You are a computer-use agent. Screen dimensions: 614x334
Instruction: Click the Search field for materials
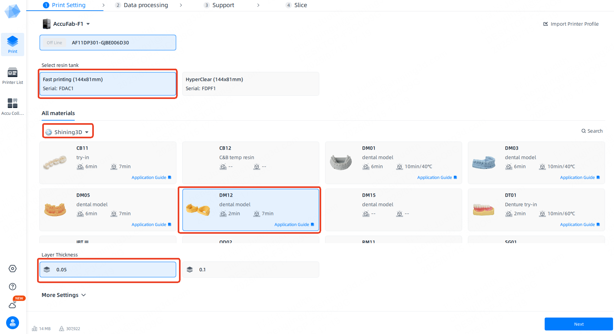click(x=592, y=131)
